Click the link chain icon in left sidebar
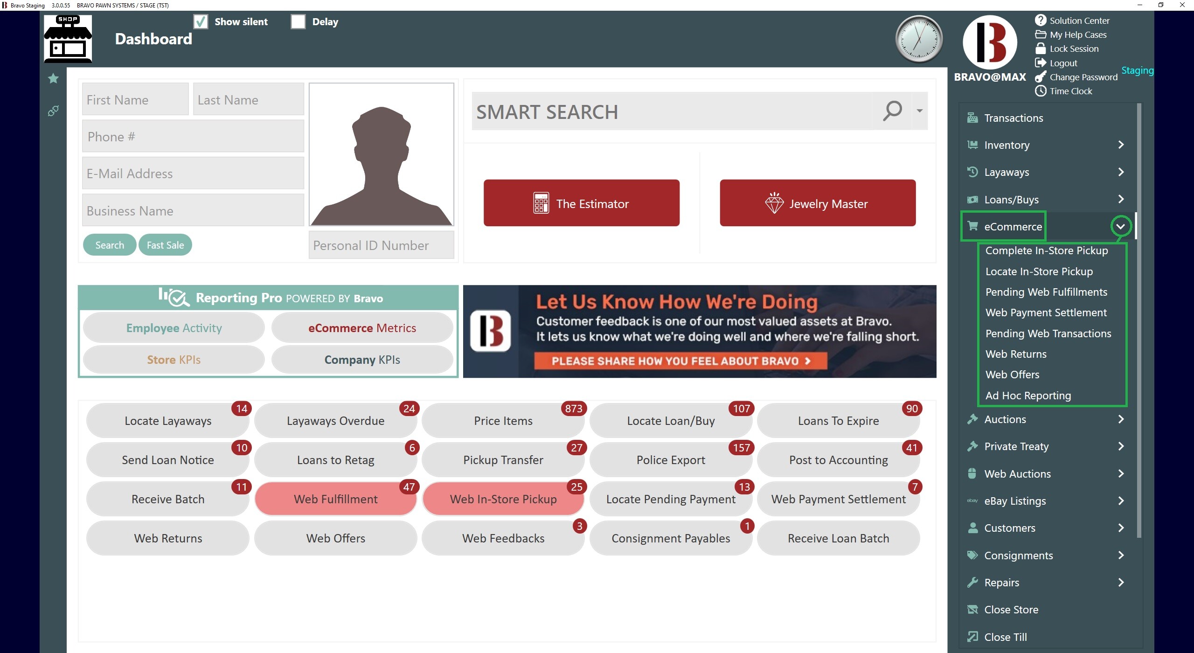Image resolution: width=1194 pixels, height=653 pixels. (x=53, y=111)
